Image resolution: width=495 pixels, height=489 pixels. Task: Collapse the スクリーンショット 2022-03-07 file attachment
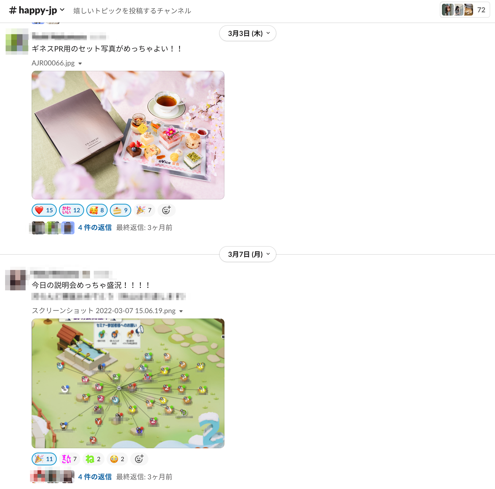[x=181, y=311]
